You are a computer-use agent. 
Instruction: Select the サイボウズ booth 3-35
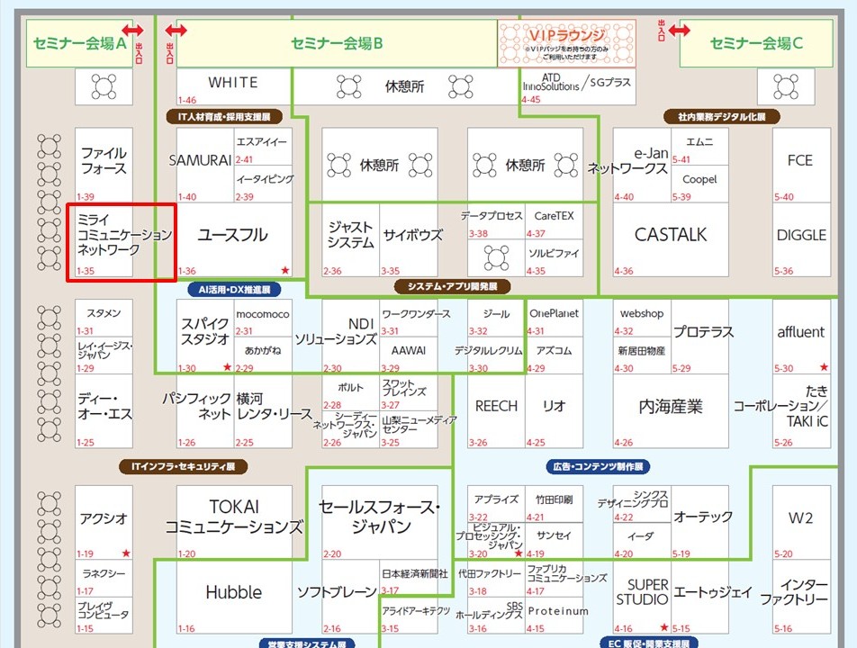409,240
